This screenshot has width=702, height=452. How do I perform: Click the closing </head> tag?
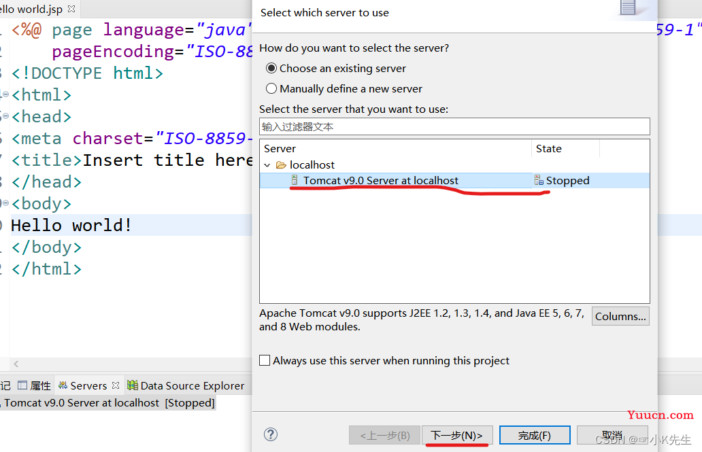(46, 181)
